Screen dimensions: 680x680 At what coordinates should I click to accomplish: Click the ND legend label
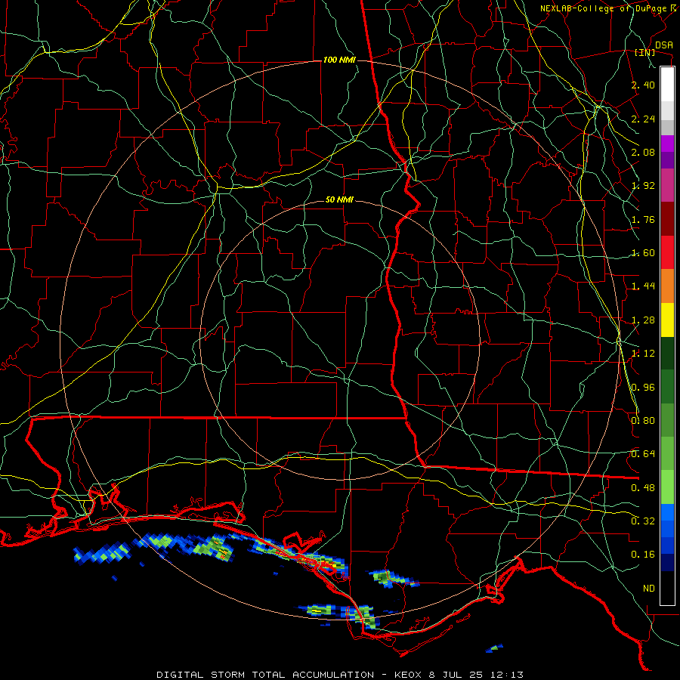coord(649,589)
